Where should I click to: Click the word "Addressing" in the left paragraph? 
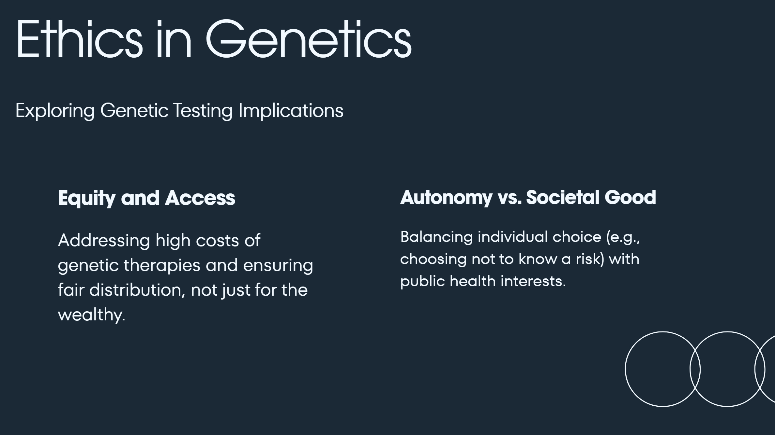[x=104, y=240]
